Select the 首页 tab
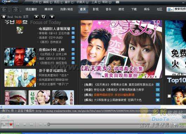This screenshot has height=134, width=186. click(83, 9)
